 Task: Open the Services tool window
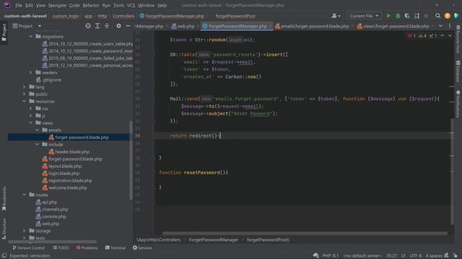tap(143, 247)
